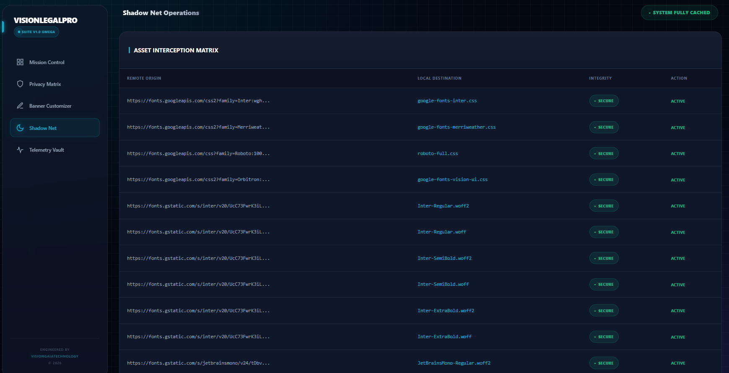The width and height of the screenshot is (729, 373).
Task: Click Active status in roboto-full.css row
Action: coord(678,153)
